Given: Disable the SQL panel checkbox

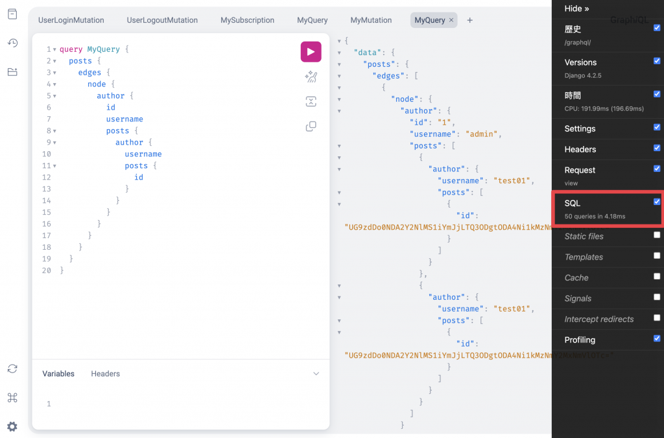Looking at the screenshot, I should tap(657, 202).
